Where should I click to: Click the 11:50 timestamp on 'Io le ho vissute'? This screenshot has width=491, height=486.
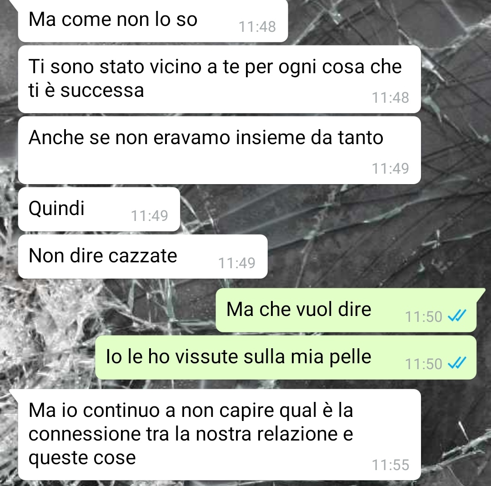point(423,364)
